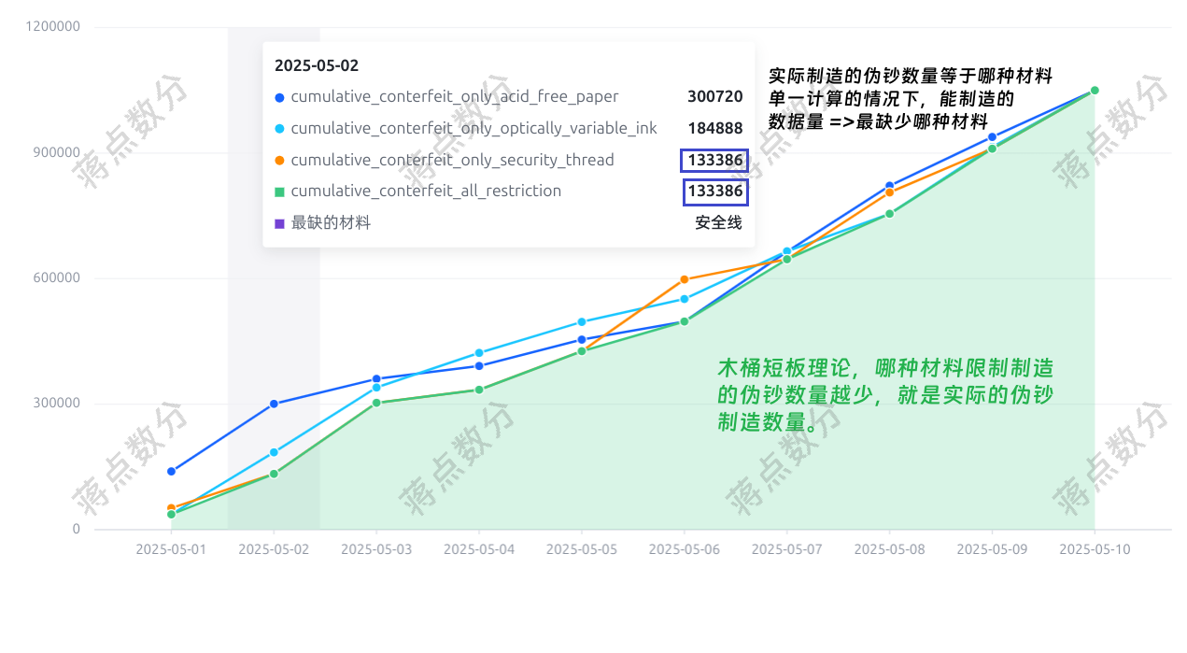This screenshot has width=1187, height=653.
Task: Select the blue data point on 2025-05-01
Action: click(x=170, y=472)
